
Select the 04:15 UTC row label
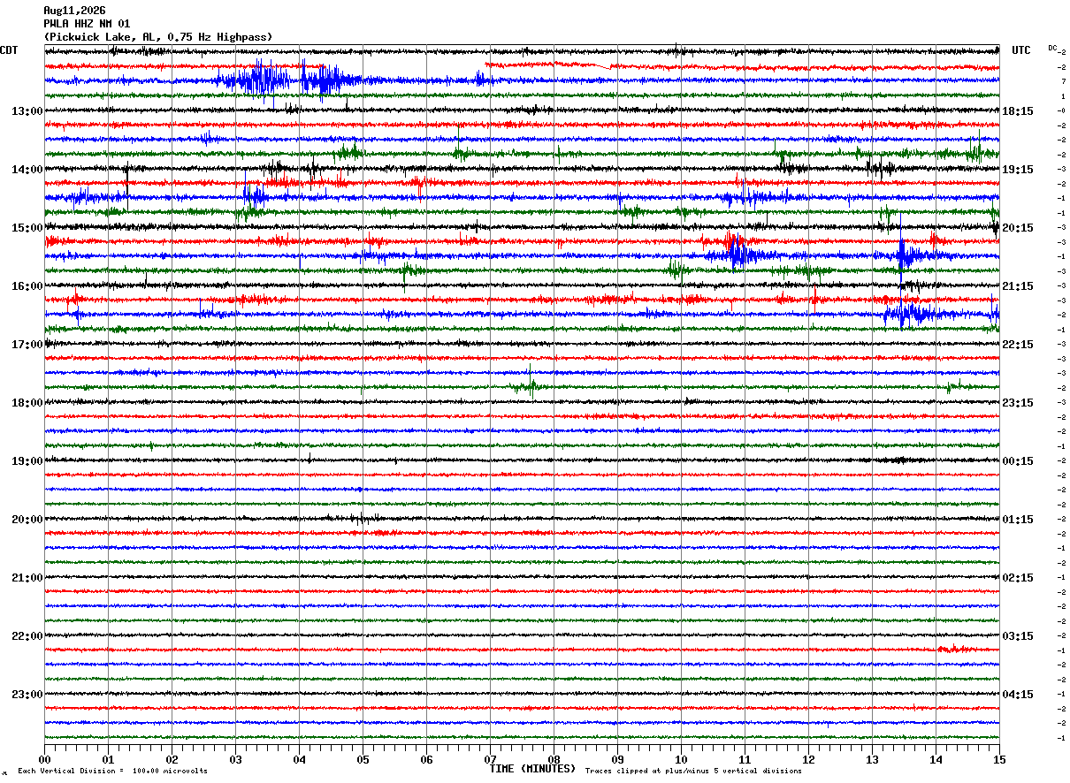coord(1018,695)
